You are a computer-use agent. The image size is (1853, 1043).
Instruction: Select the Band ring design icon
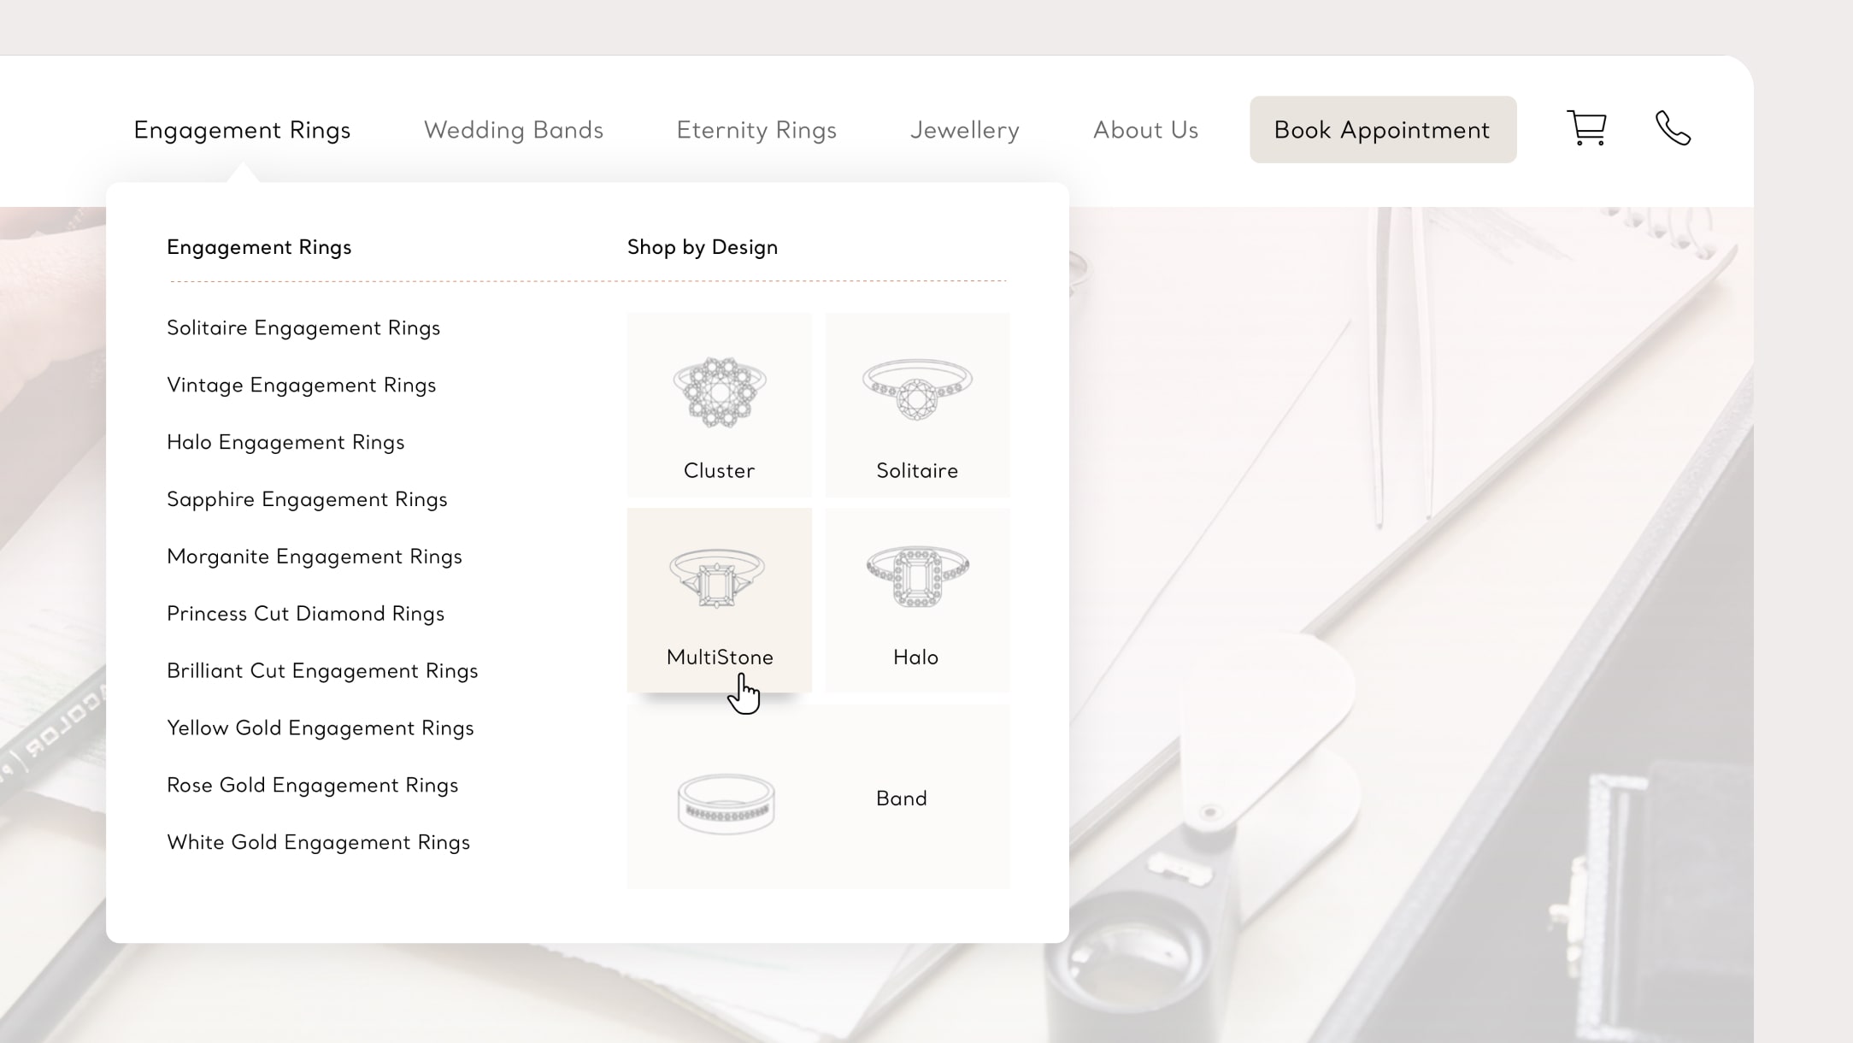point(719,798)
